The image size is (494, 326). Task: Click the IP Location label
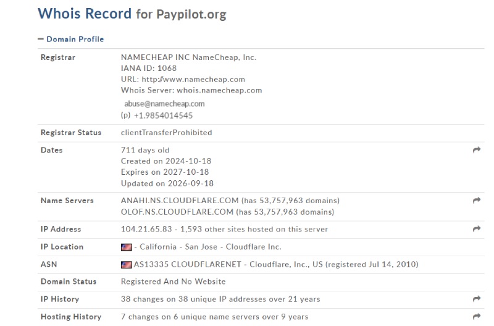[62, 247]
